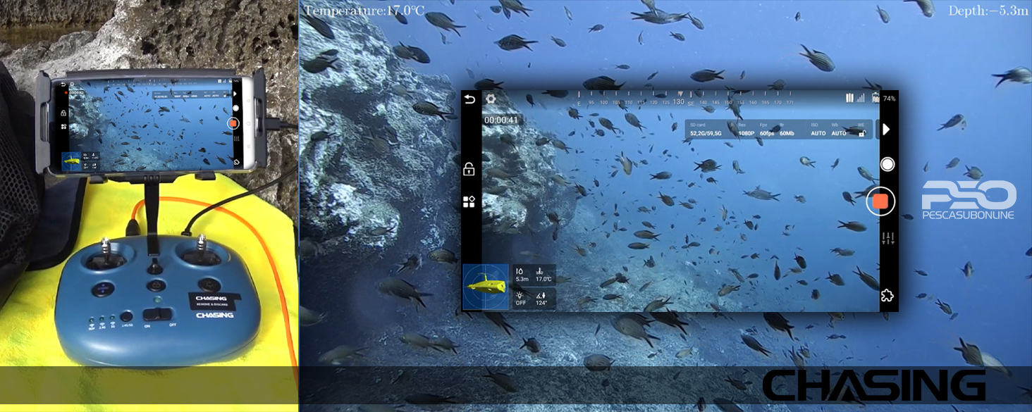Viewport: 1032px width, 412px height.
Task: Open the Fps 60fps setting
Action: pyautogui.click(x=766, y=130)
